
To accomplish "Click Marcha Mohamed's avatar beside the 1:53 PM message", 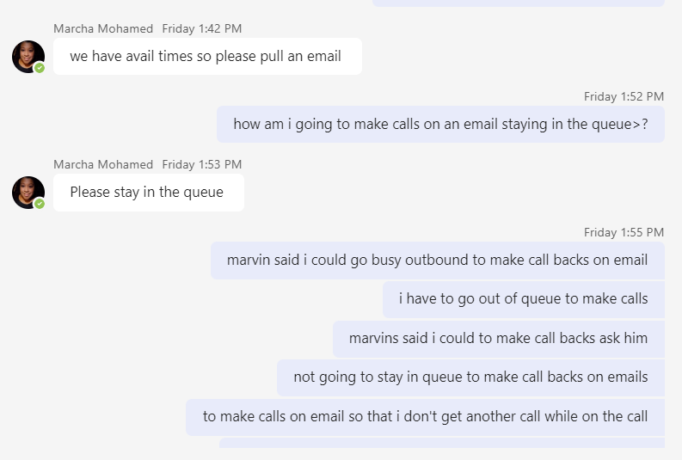I will [28, 192].
